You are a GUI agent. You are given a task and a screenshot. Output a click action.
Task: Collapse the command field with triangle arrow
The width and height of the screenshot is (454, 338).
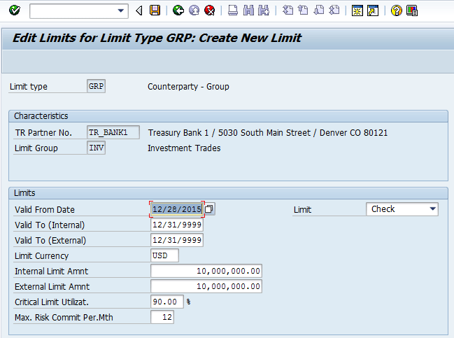(x=139, y=10)
